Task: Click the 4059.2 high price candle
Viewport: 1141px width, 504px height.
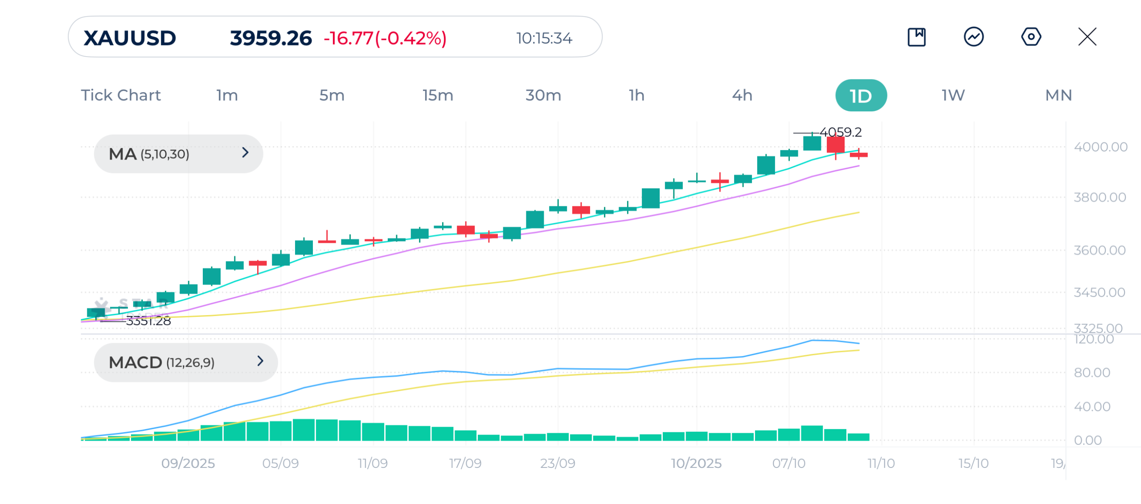Action: tap(812, 143)
